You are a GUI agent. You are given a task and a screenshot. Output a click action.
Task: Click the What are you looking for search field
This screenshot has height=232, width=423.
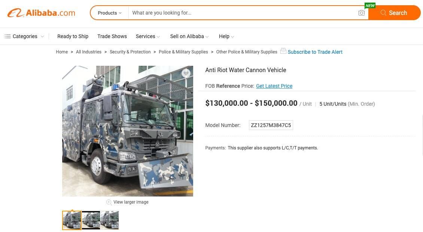pyautogui.click(x=243, y=13)
